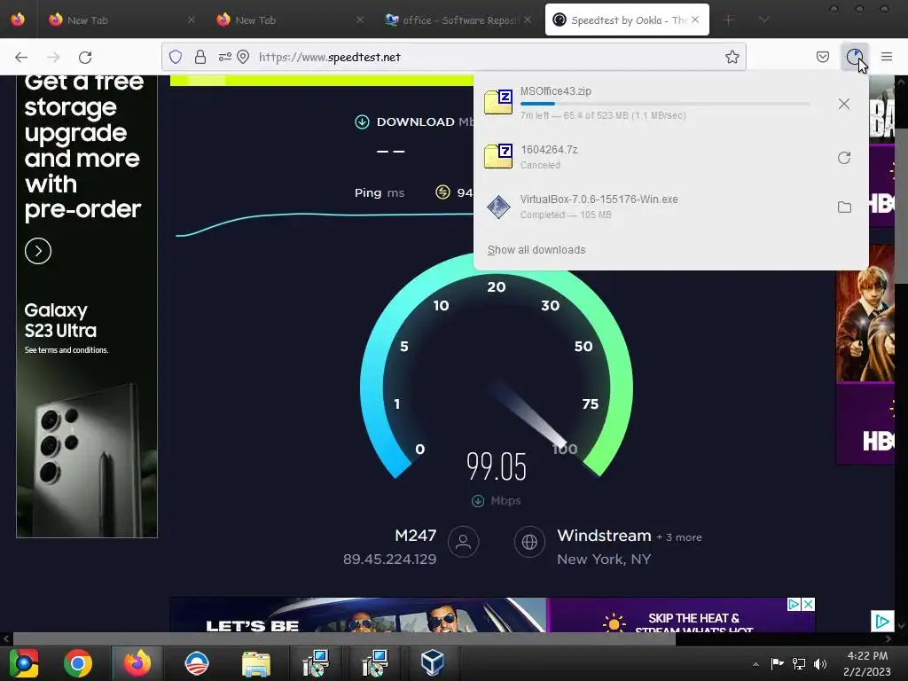
Task: Open tracking protection shield icon
Action: (176, 57)
